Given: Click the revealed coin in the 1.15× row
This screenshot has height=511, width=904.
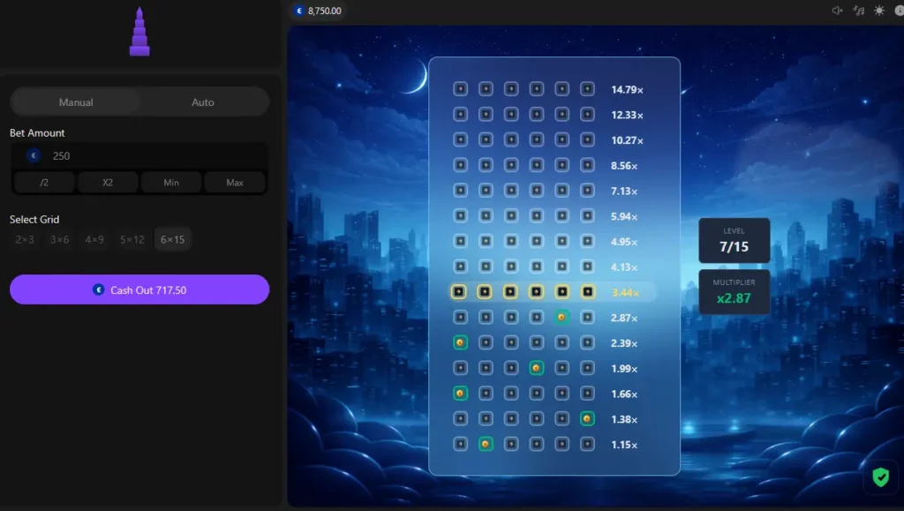Looking at the screenshot, I should [486, 444].
